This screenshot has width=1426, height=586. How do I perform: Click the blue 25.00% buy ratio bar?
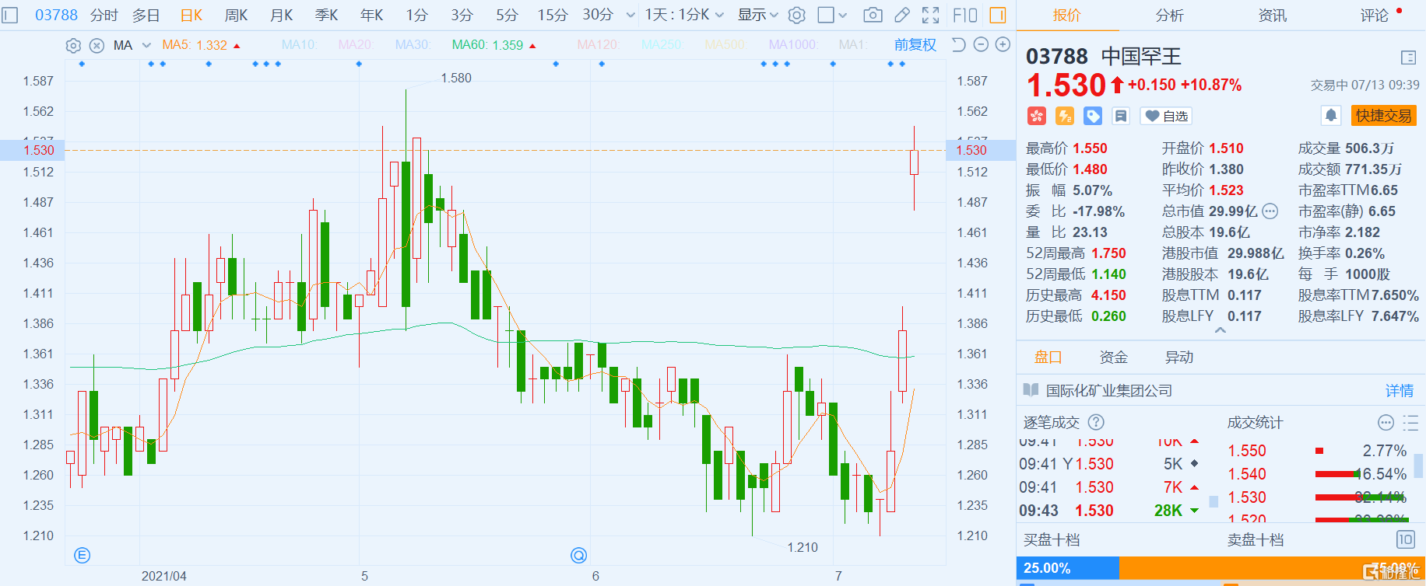coord(1067,568)
